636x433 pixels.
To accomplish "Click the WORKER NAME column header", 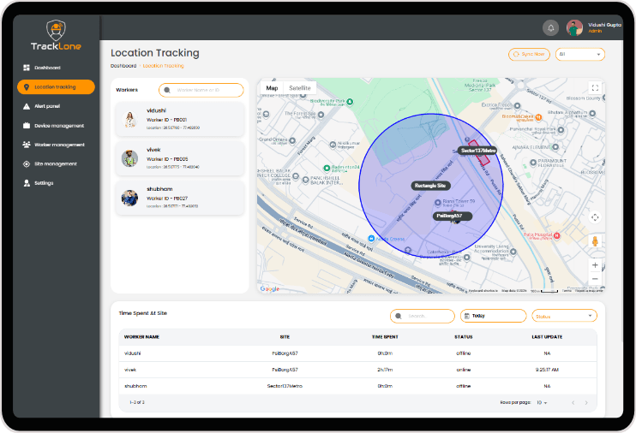I will pyautogui.click(x=141, y=337).
